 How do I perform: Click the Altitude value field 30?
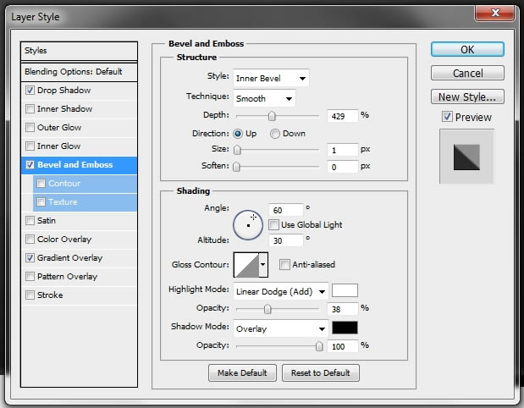coord(286,240)
